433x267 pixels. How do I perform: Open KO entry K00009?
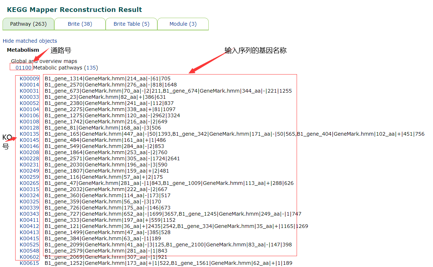coord(29,79)
